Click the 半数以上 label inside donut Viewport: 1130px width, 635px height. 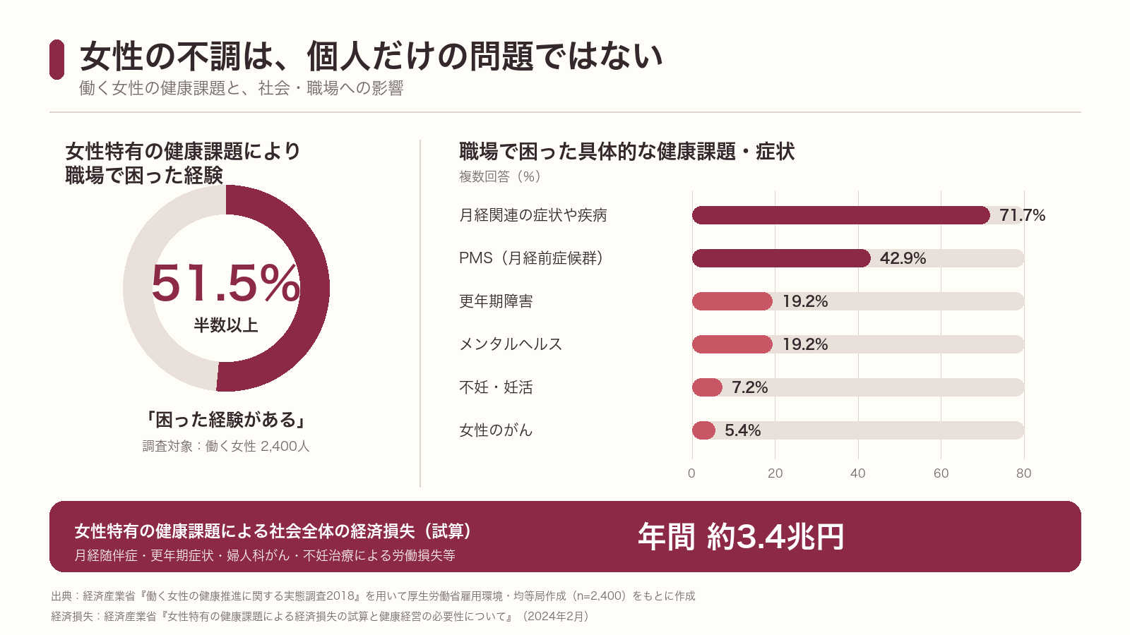[226, 325]
